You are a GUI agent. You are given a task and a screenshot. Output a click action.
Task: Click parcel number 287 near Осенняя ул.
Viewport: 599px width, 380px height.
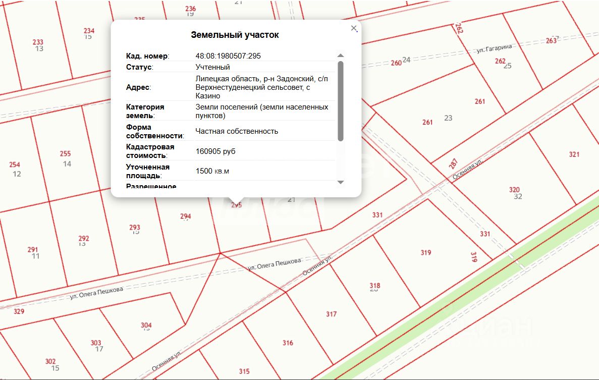[x=454, y=164]
